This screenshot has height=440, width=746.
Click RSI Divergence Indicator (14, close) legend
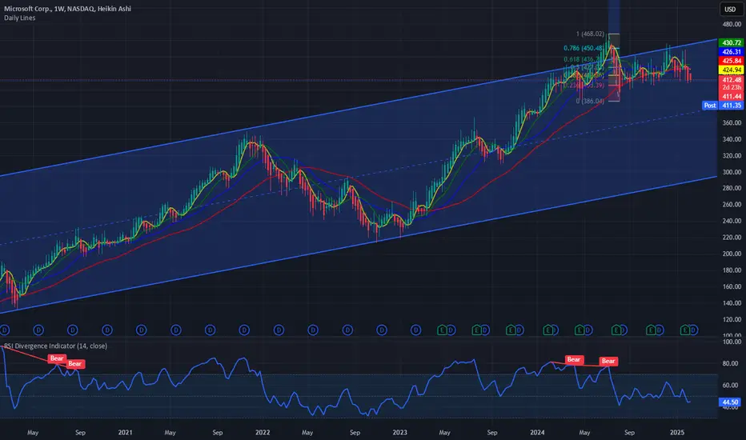click(x=56, y=346)
